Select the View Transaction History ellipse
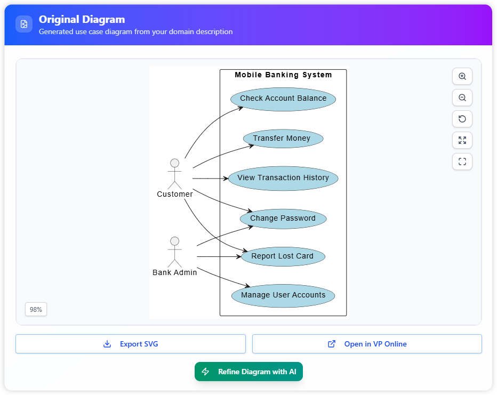 [x=283, y=178]
